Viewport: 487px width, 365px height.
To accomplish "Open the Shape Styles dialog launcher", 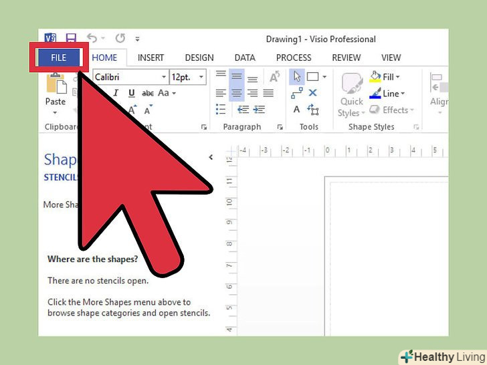I will pos(416,127).
